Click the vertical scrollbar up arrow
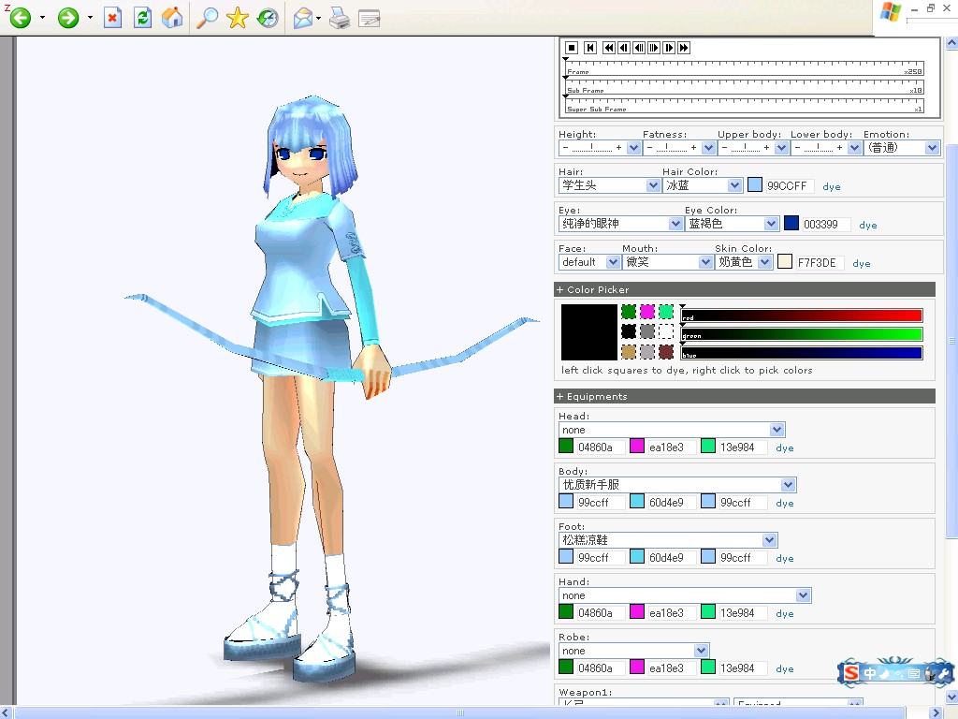958x719 pixels. [x=951, y=43]
